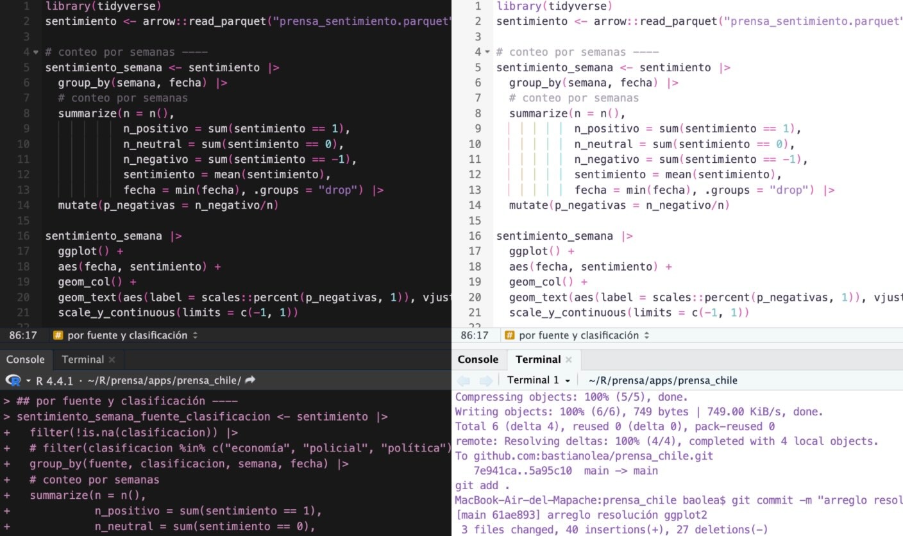Click 'geom_col() +' in the dark editor
Image resolution: width=903 pixels, height=536 pixels.
(x=97, y=281)
